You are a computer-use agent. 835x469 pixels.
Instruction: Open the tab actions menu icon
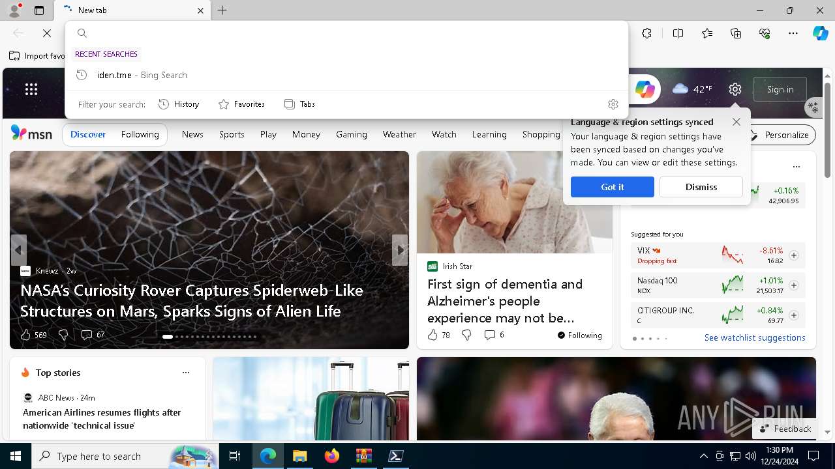pyautogui.click(x=39, y=10)
